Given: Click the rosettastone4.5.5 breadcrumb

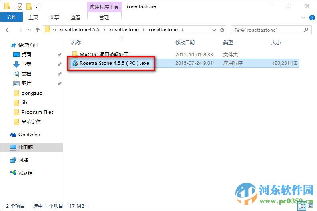Looking at the screenshot, I should 80,30.
